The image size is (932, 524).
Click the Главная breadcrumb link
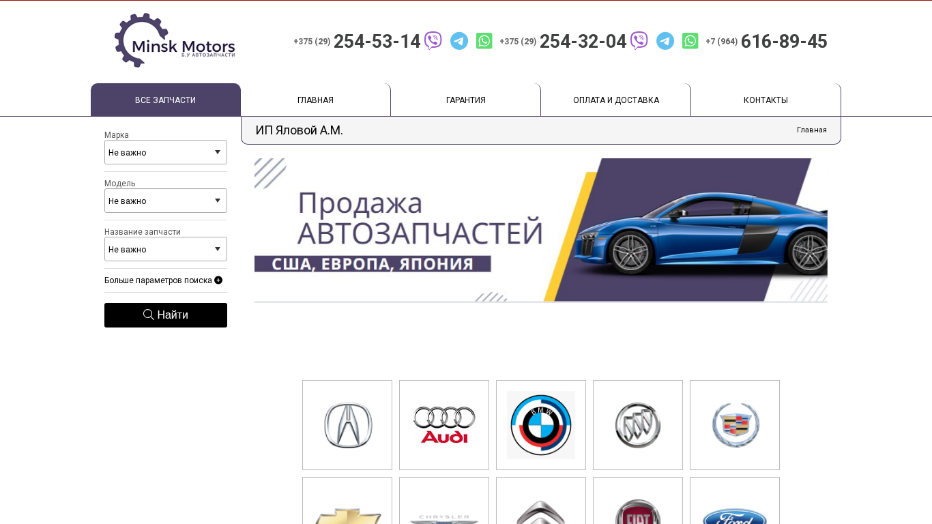(x=812, y=130)
